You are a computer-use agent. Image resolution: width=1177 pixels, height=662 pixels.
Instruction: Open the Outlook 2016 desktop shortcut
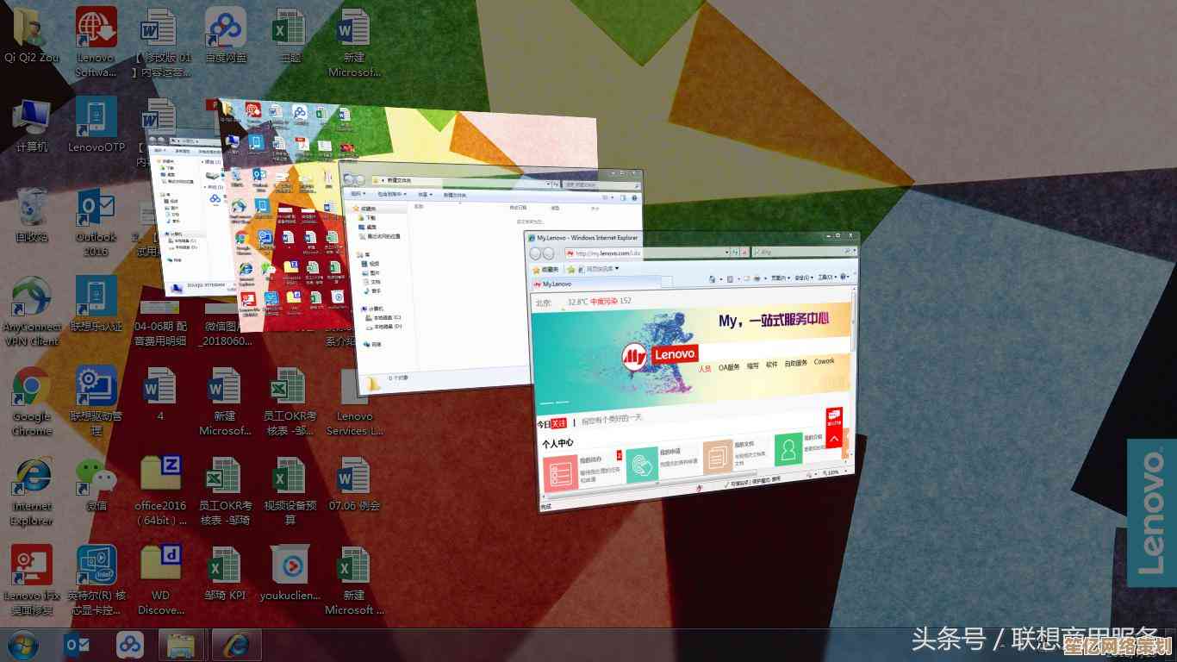tap(97, 210)
